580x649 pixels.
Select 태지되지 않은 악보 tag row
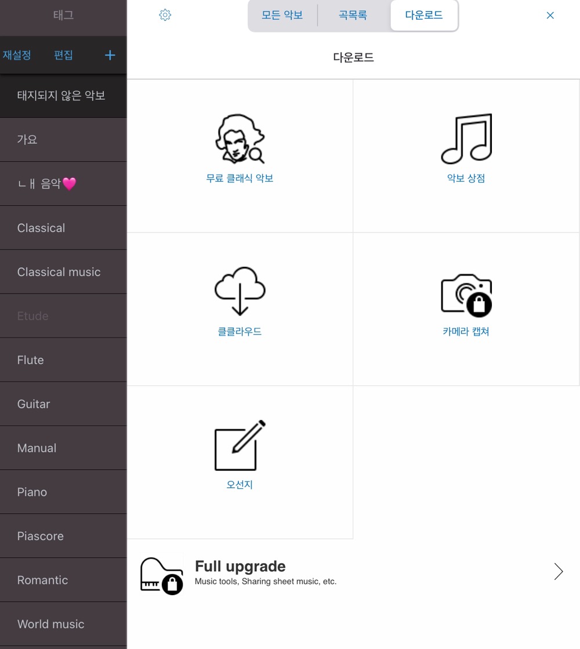click(63, 96)
